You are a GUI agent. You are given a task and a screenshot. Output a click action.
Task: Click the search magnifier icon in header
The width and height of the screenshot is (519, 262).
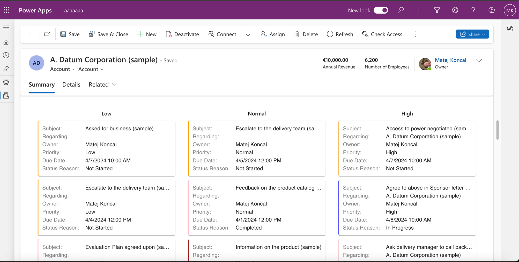401,10
